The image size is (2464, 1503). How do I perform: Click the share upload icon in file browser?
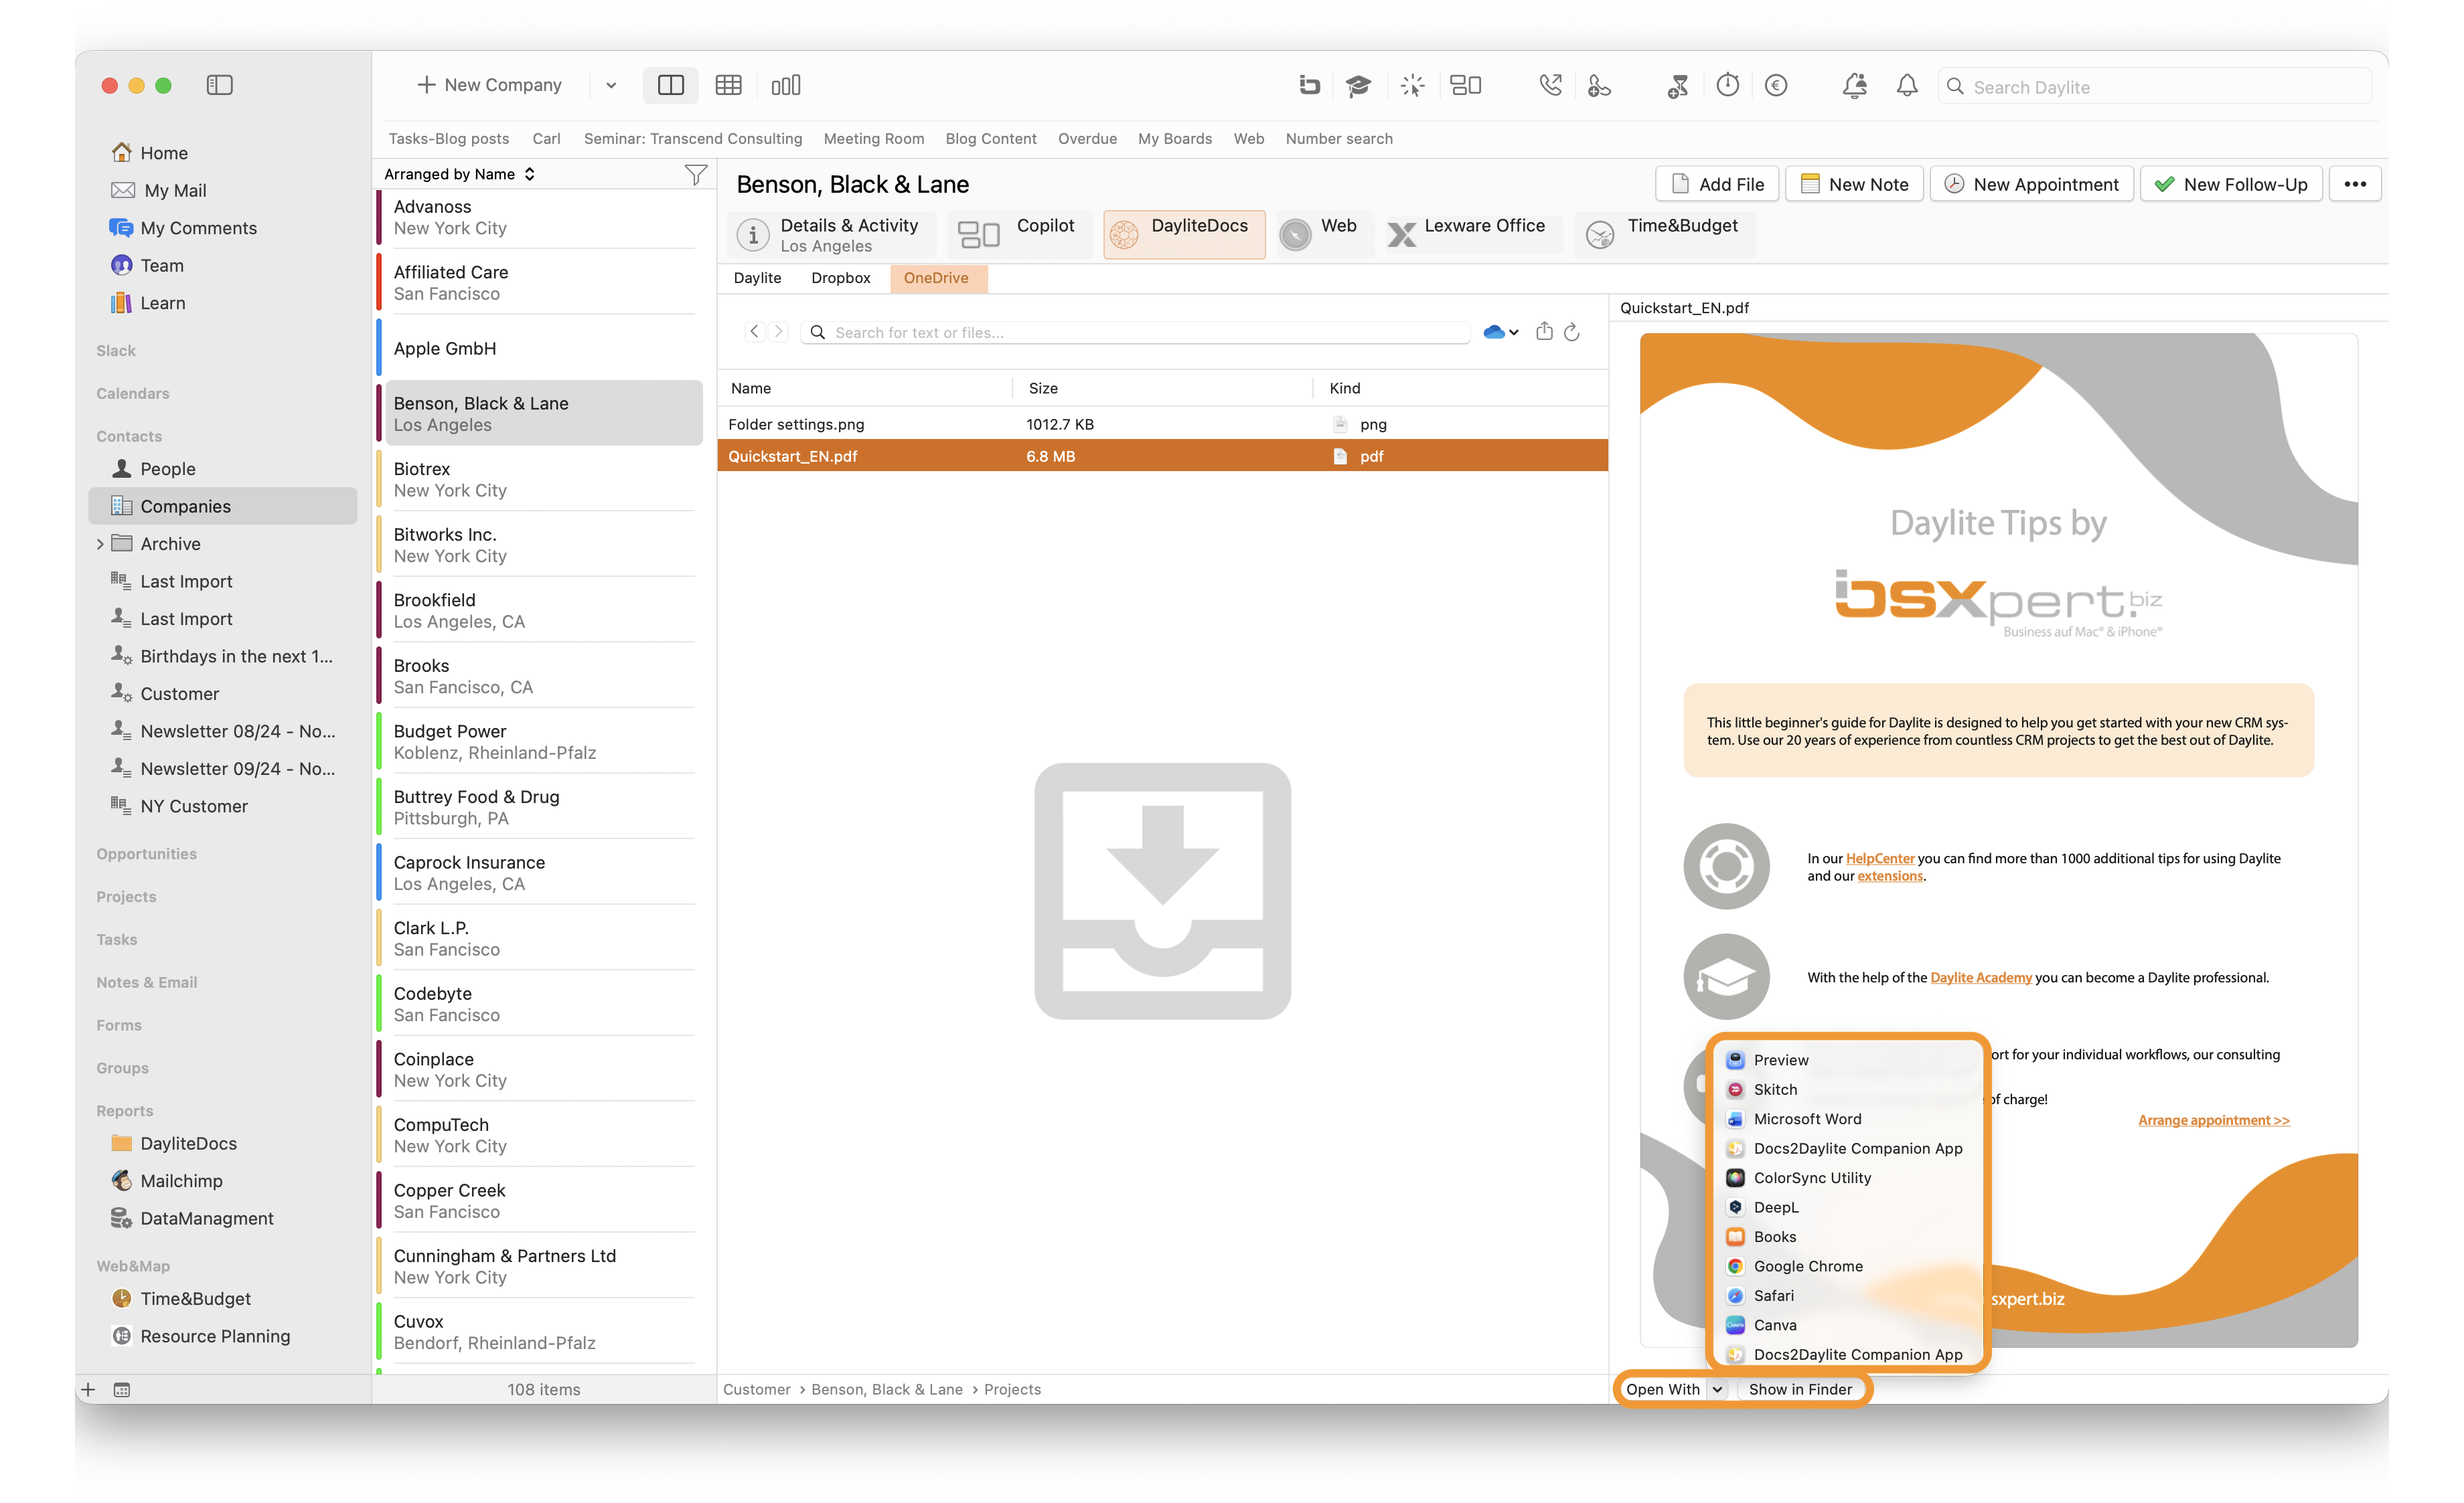point(1544,331)
